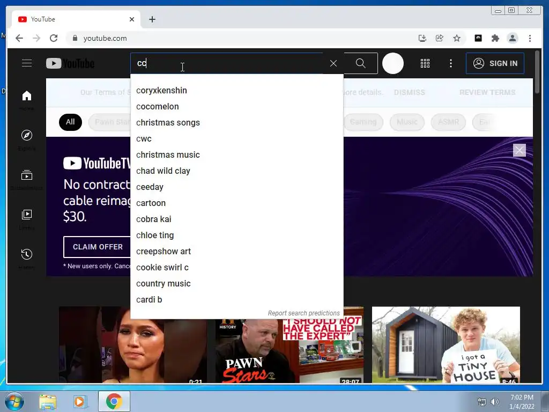This screenshot has width=549, height=412.
Task: Open the YouTube hamburger guide menu
Action: (27, 63)
